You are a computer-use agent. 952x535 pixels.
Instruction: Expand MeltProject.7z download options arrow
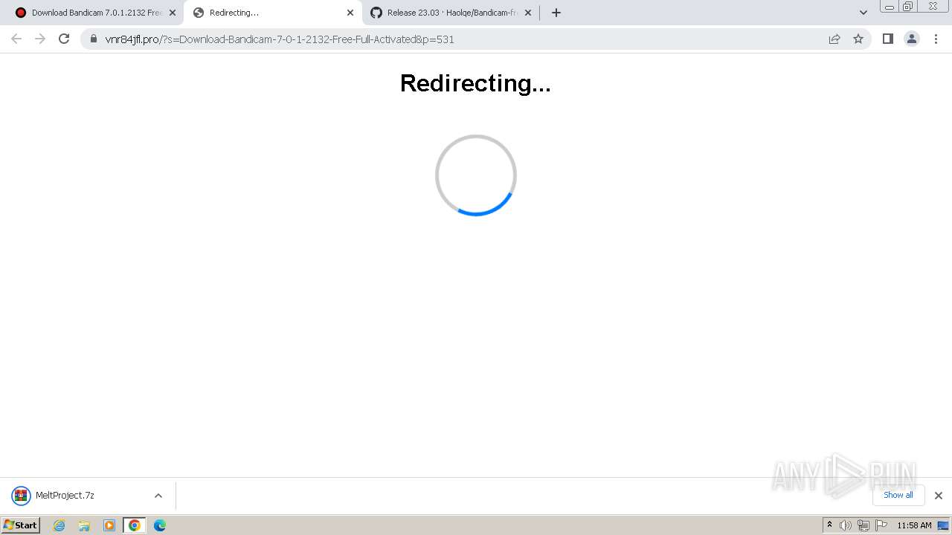(x=158, y=496)
